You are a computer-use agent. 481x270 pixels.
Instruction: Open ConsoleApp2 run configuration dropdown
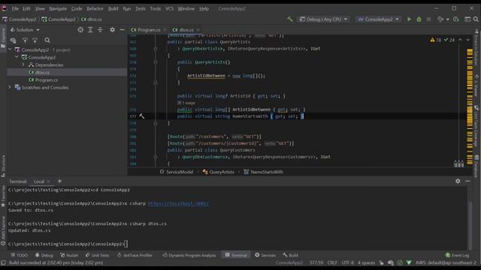(378, 19)
